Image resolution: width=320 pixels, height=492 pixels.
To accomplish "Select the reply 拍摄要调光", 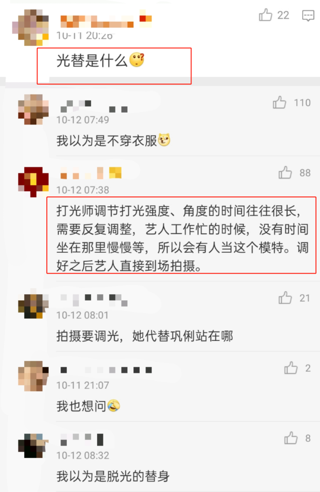I will (x=145, y=336).
